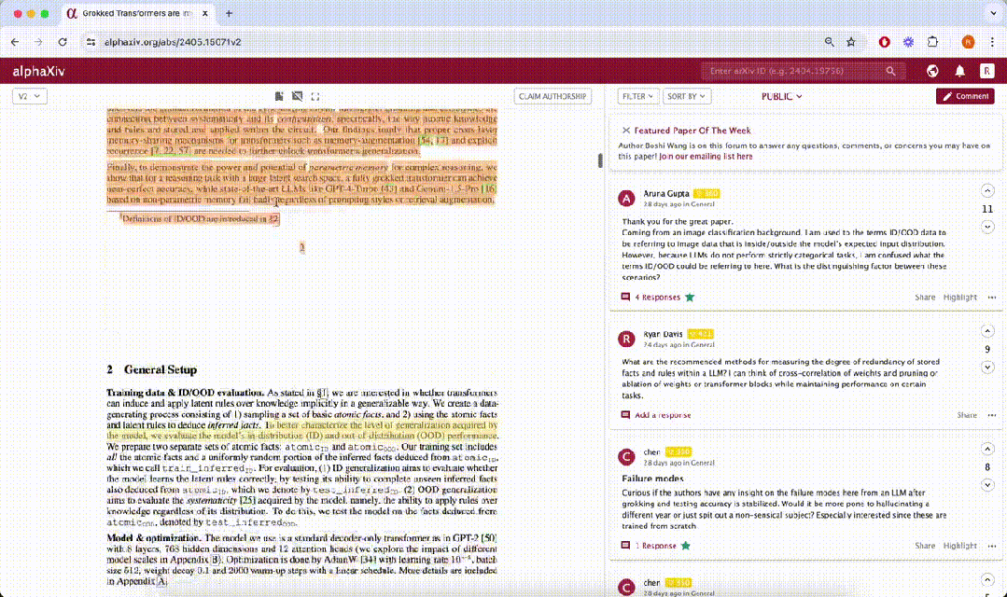This screenshot has width=1007, height=597.
Task: Open the globe icon in header
Action: [x=931, y=71]
